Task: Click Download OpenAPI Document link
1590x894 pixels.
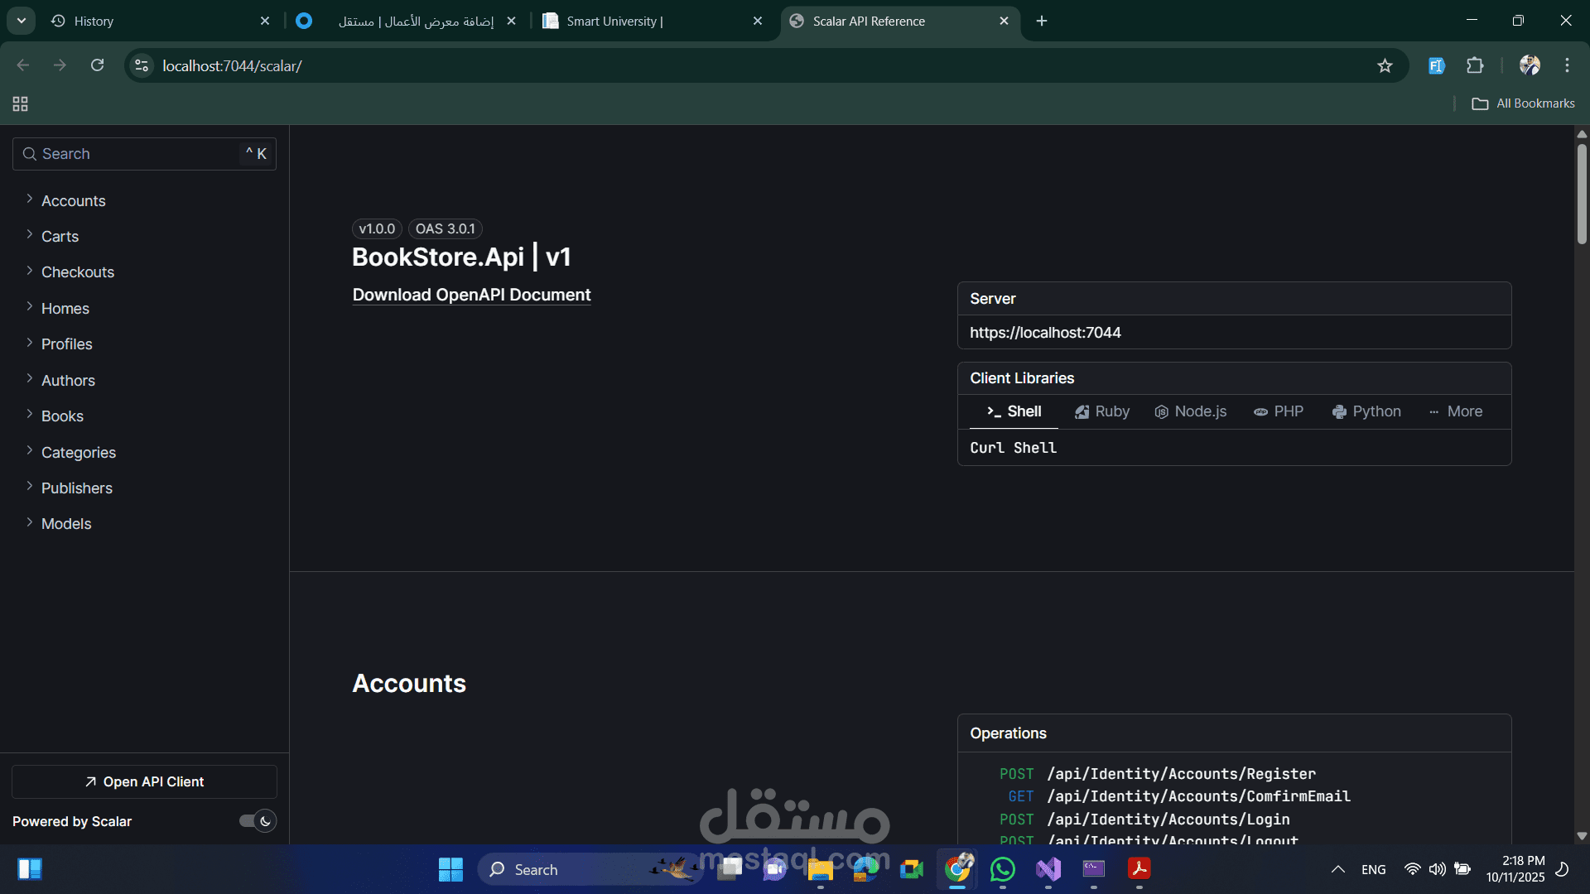Action: click(471, 295)
